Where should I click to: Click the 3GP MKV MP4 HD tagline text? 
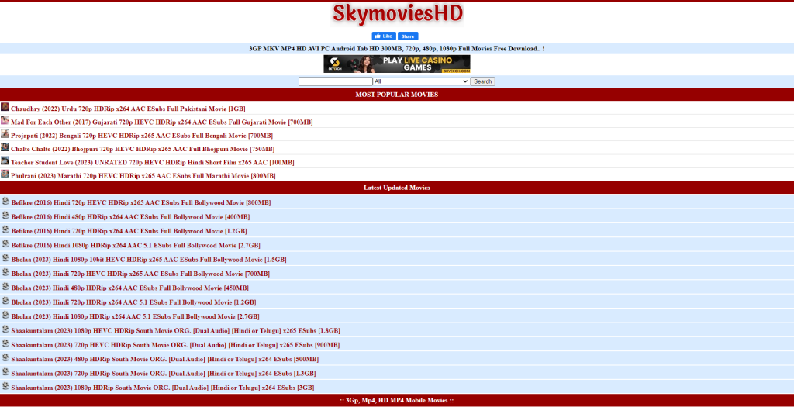[397, 49]
